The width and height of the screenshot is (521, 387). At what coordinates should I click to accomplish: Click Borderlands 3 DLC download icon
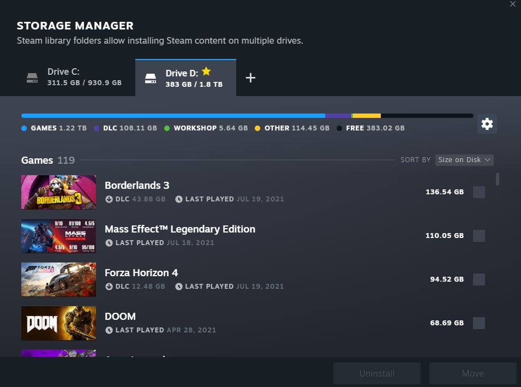[x=109, y=199]
